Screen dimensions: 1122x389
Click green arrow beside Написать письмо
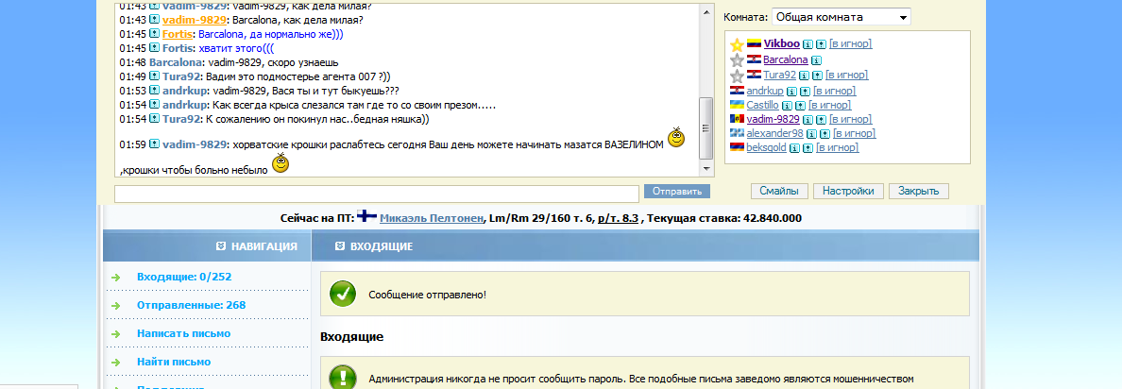116,333
